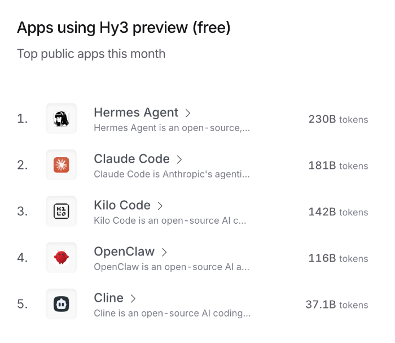Open the Kilo Code title link
395x343 pixels.
[x=122, y=205]
